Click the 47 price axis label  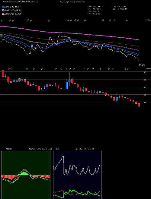145,95
